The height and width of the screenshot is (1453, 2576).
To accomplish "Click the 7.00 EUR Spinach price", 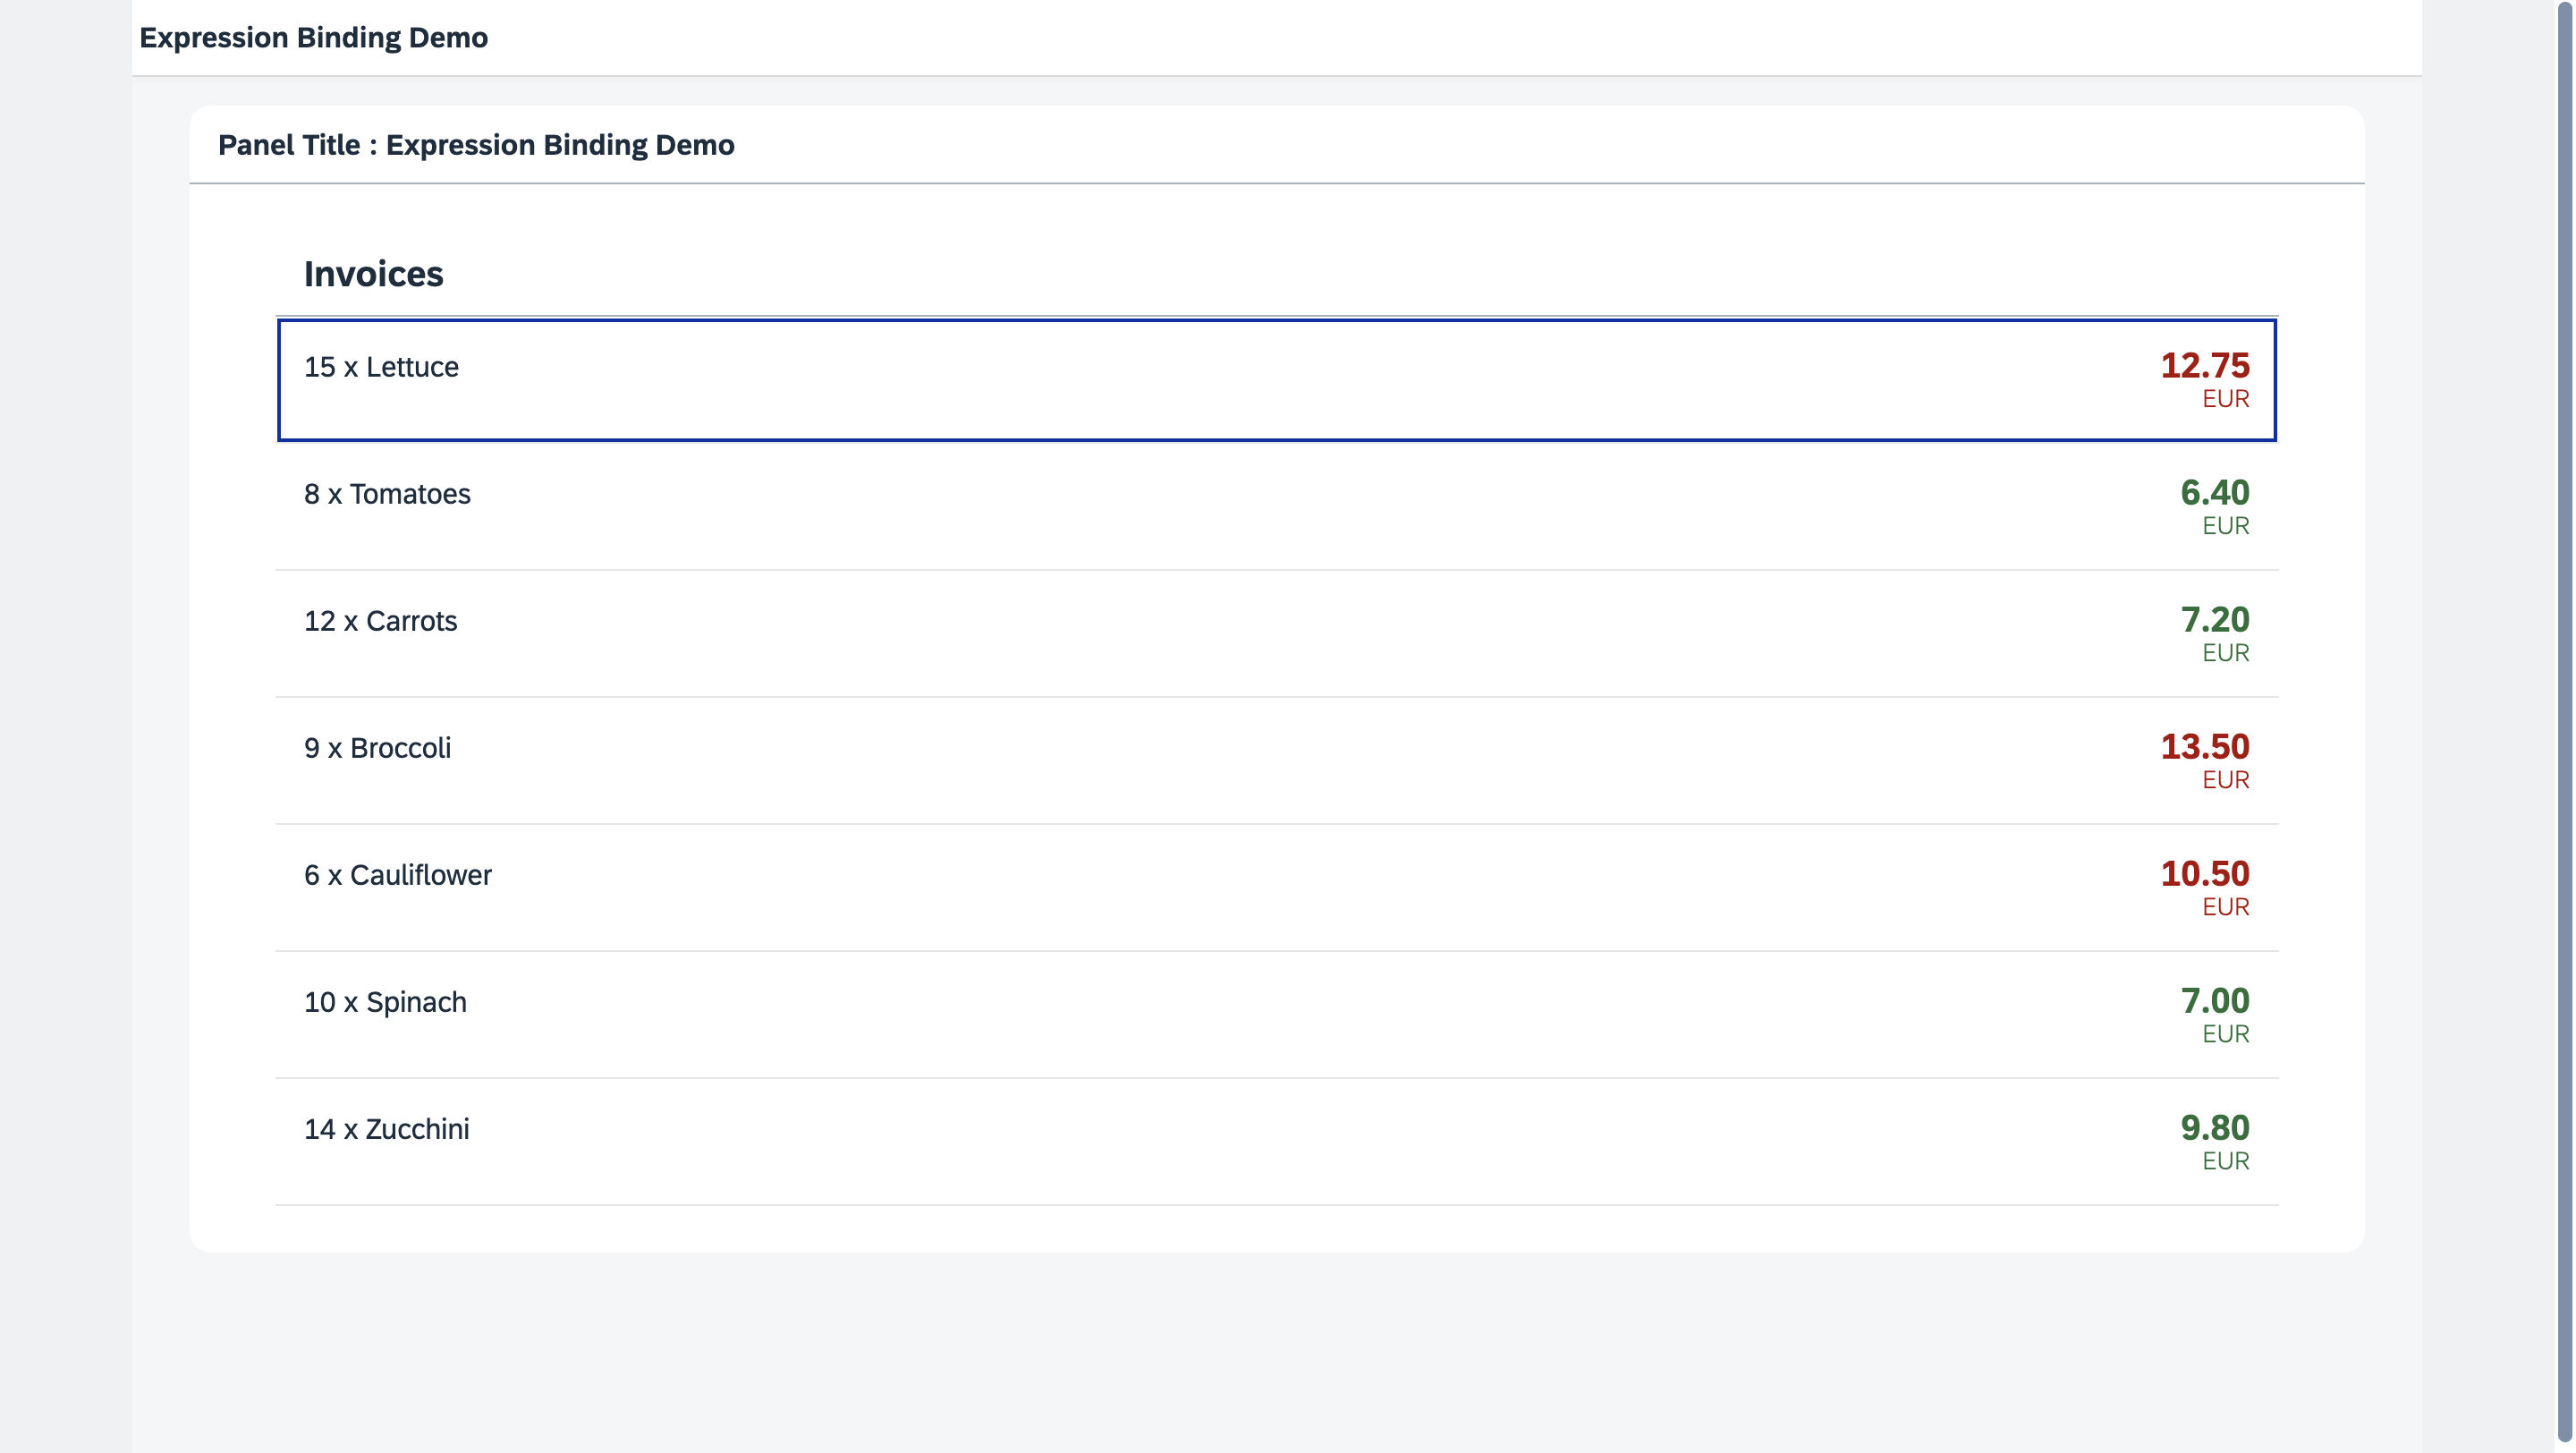I will pyautogui.click(x=2214, y=1001).
